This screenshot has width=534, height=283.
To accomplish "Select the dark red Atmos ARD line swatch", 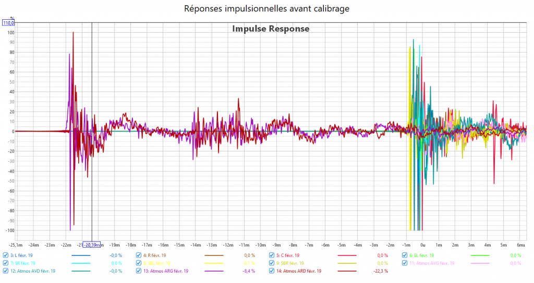I will click(x=347, y=271).
